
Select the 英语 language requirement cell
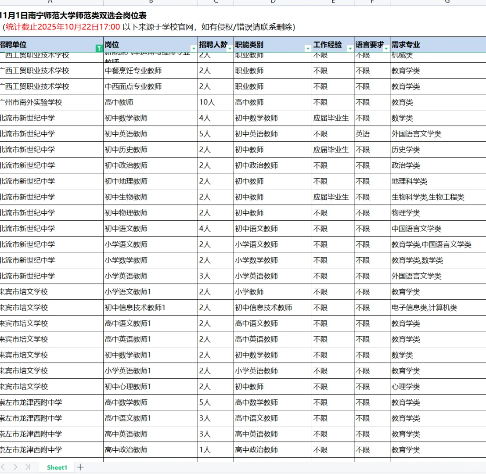372,134
